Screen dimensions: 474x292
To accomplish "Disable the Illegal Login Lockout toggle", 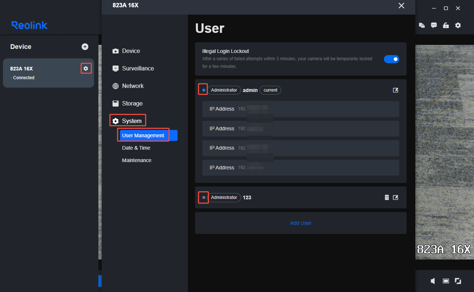I will click(392, 59).
